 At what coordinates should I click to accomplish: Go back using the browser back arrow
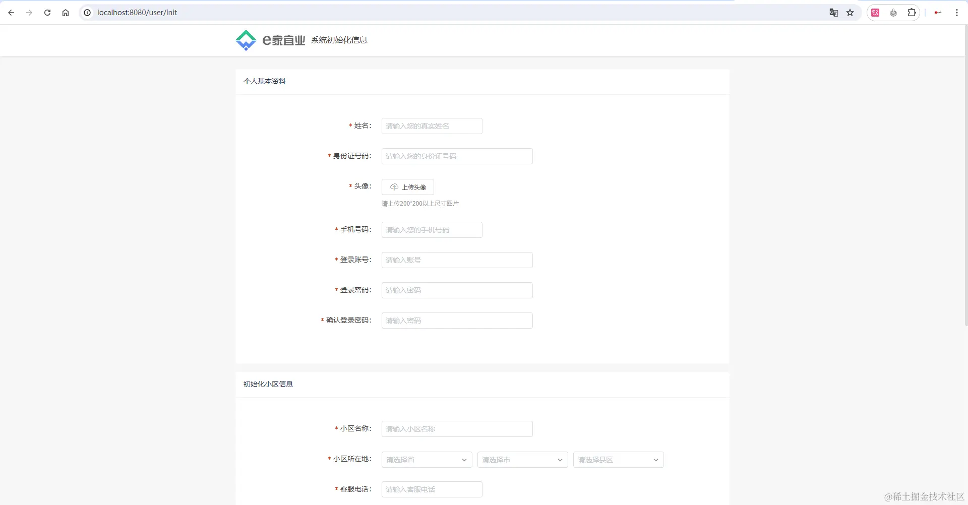pos(11,13)
